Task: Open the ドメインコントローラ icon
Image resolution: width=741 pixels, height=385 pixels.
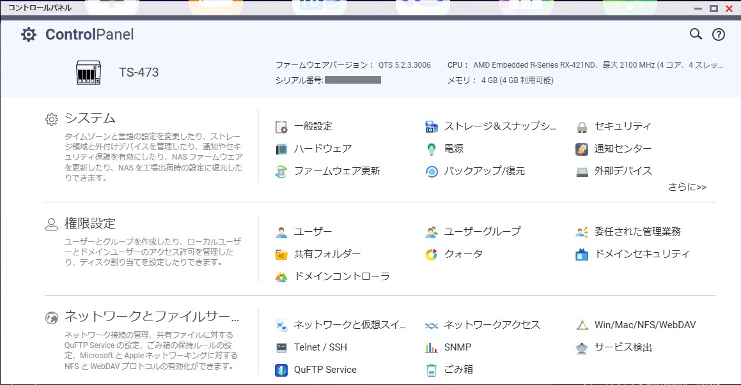Action: tap(281, 277)
